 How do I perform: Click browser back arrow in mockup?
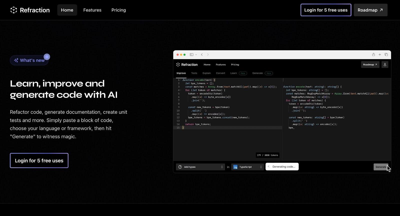point(202,55)
